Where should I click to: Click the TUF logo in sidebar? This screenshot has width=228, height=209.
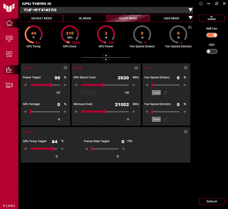pos(9,8)
